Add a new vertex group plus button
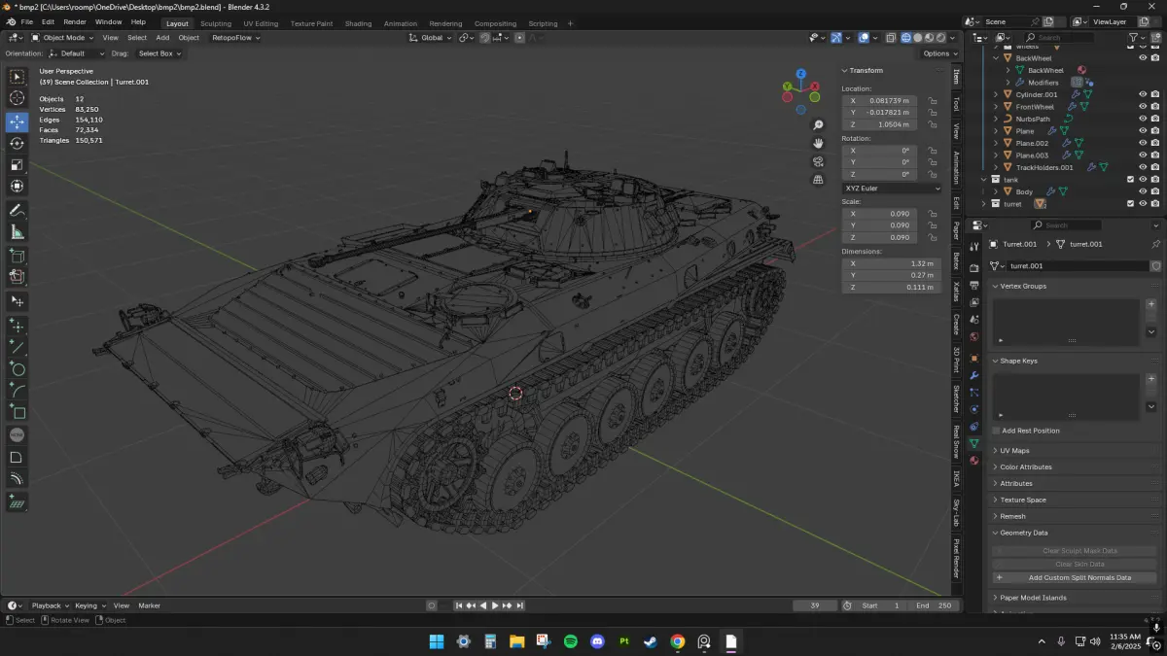Image resolution: width=1167 pixels, height=656 pixels. (1151, 304)
